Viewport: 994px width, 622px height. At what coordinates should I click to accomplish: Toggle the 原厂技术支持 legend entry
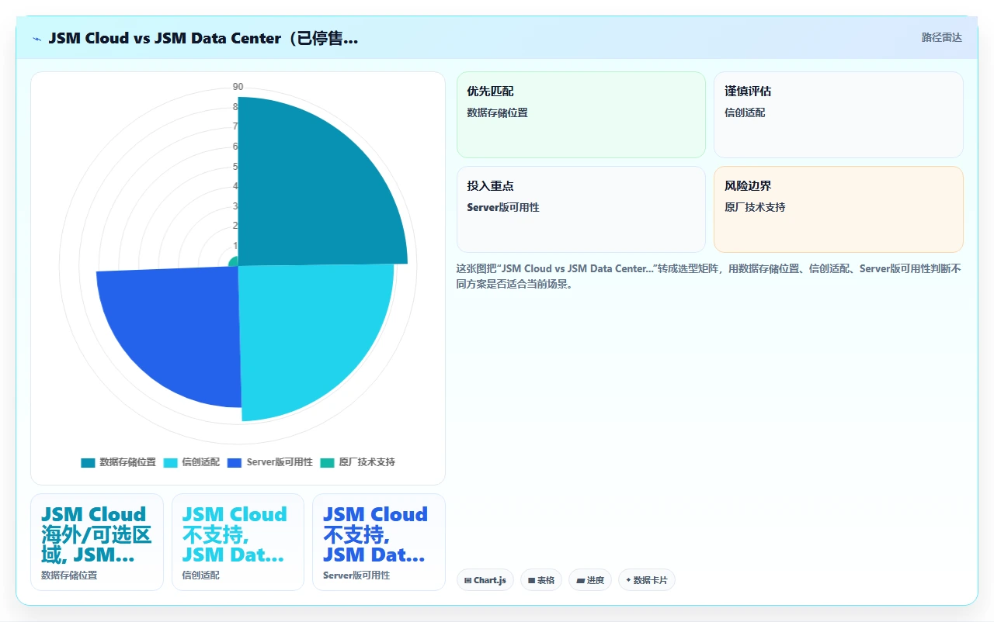(x=357, y=462)
